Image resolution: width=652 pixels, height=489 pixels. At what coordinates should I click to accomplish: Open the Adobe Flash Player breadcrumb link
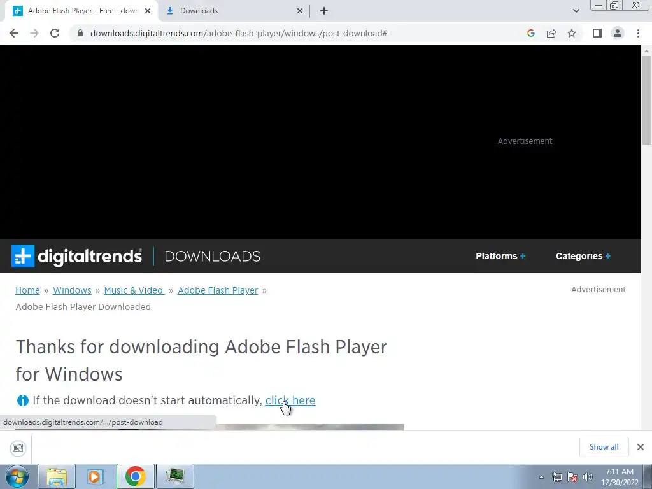tap(218, 290)
